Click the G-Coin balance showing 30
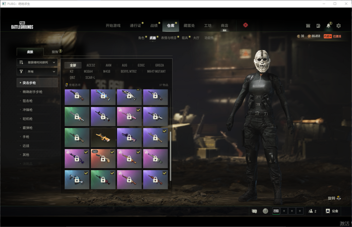Viewport: 352px width, 227px height. 301,36
